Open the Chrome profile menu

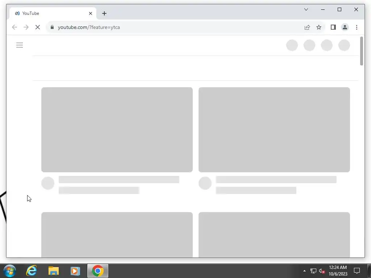pos(345,27)
